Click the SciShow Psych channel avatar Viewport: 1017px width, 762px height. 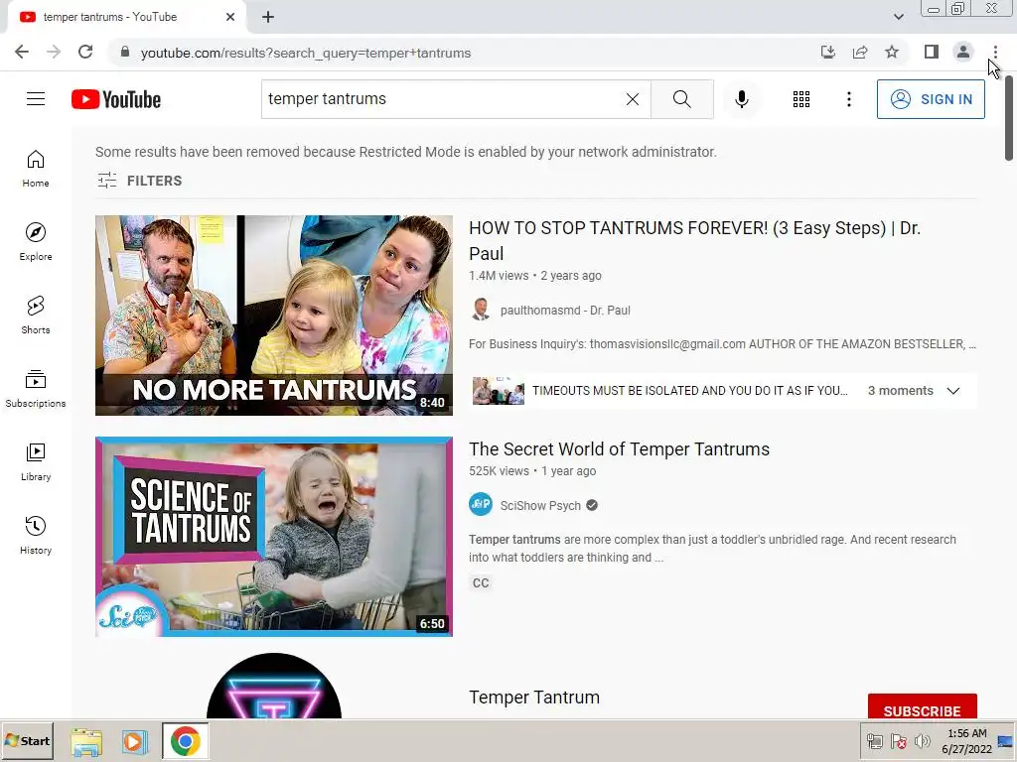pos(481,505)
